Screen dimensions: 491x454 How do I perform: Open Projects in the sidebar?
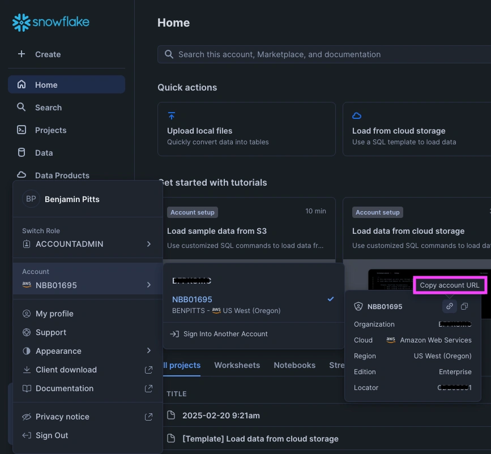pos(66,130)
